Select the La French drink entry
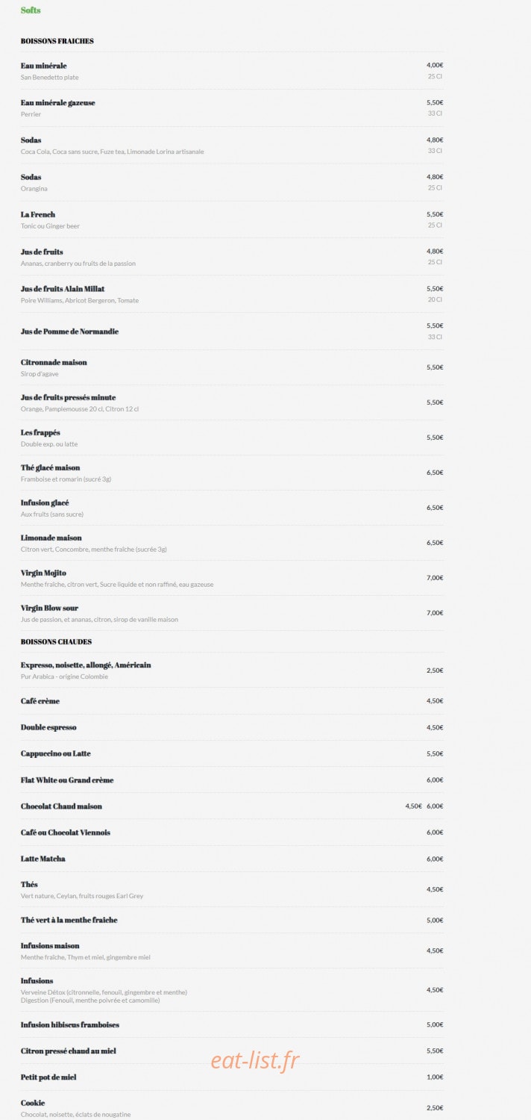 click(38, 215)
